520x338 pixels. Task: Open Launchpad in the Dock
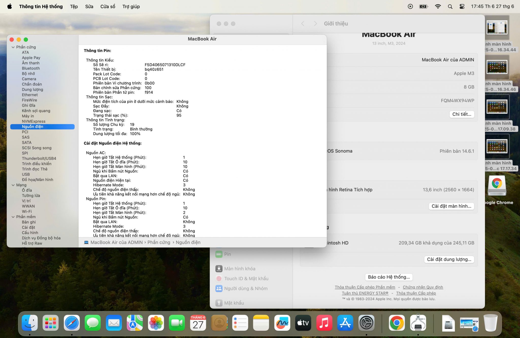(51, 323)
